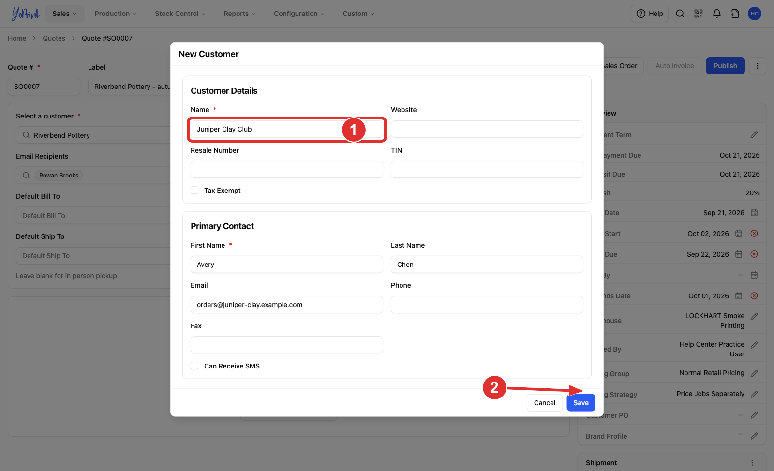This screenshot has width=774, height=471.
Task: Cancel the New Customer dialog
Action: coord(544,403)
